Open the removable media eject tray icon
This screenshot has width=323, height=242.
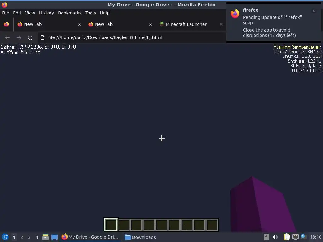[x=266, y=237]
